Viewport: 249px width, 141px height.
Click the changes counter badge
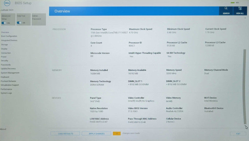pyautogui.click(x=117, y=134)
